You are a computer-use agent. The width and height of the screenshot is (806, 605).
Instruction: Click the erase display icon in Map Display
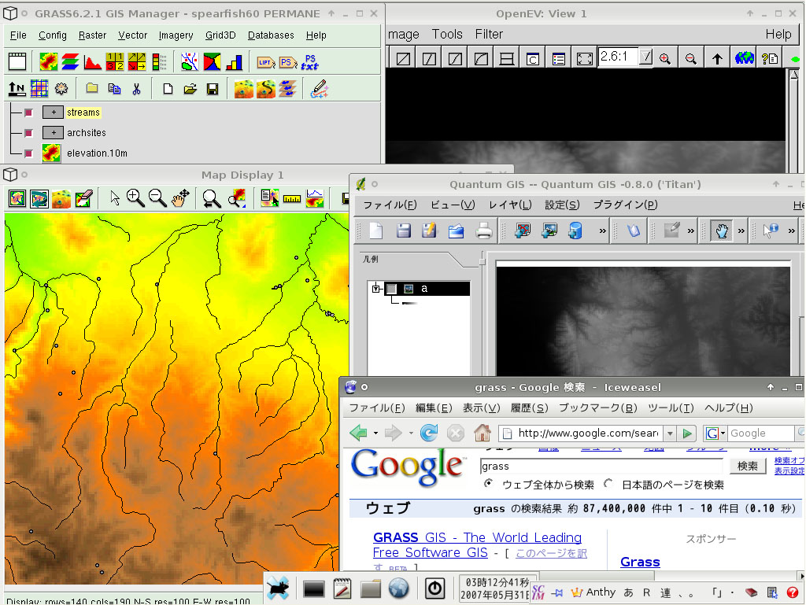[x=83, y=198]
